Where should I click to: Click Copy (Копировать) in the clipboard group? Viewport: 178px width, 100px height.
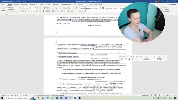[10, 9]
